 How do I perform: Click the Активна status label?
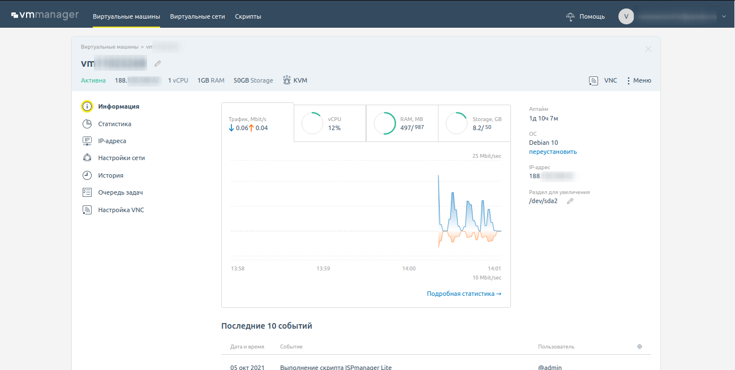[93, 80]
